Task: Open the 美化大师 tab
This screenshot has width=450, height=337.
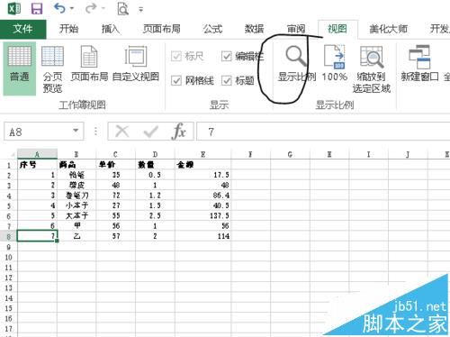Action: click(388, 29)
